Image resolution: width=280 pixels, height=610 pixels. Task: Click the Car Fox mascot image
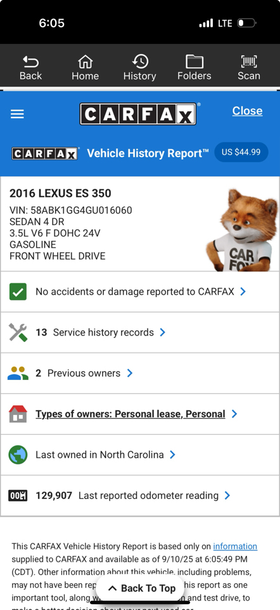pos(243,230)
